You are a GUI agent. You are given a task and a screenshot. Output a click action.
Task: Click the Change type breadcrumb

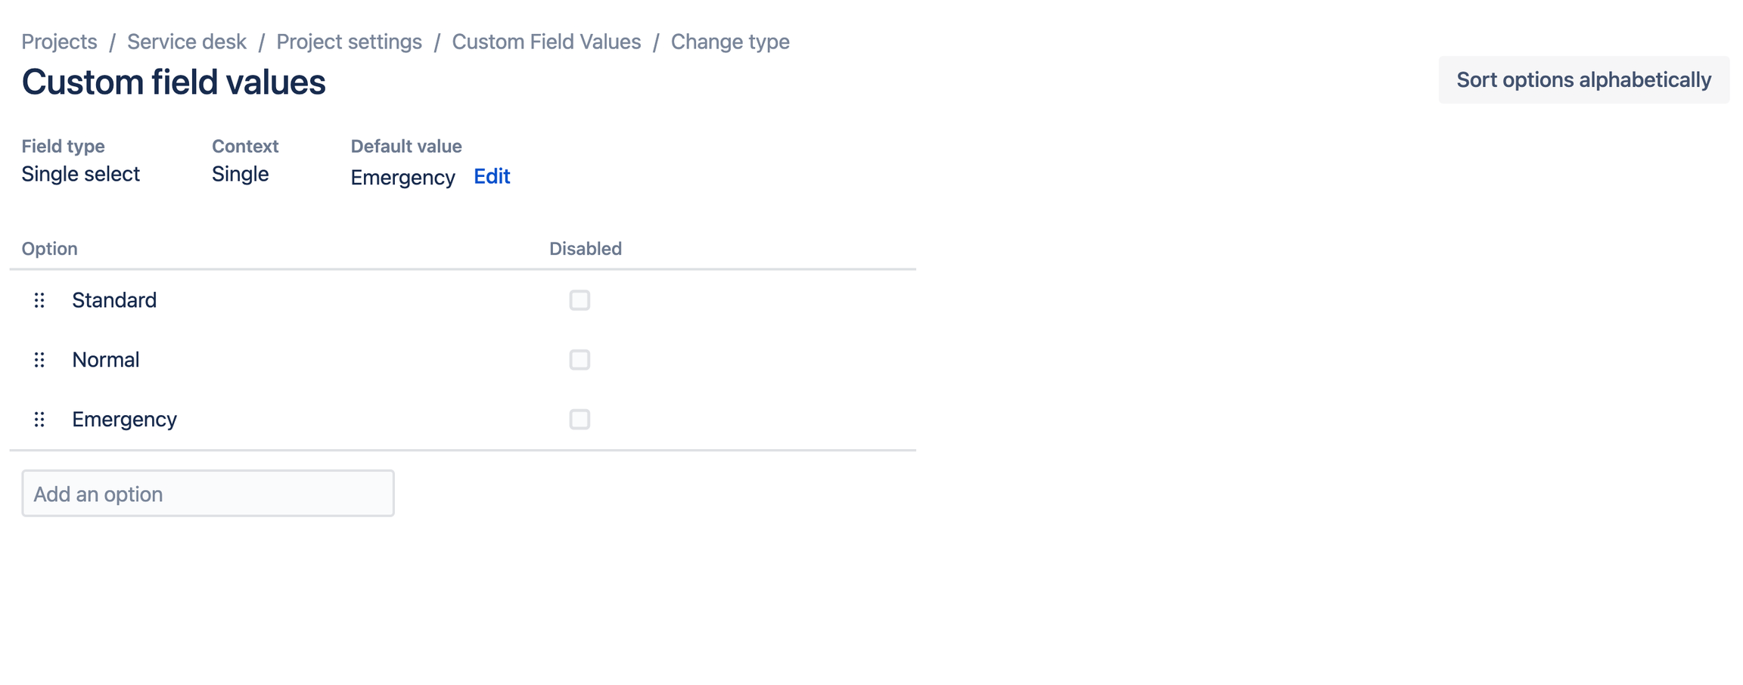click(730, 42)
